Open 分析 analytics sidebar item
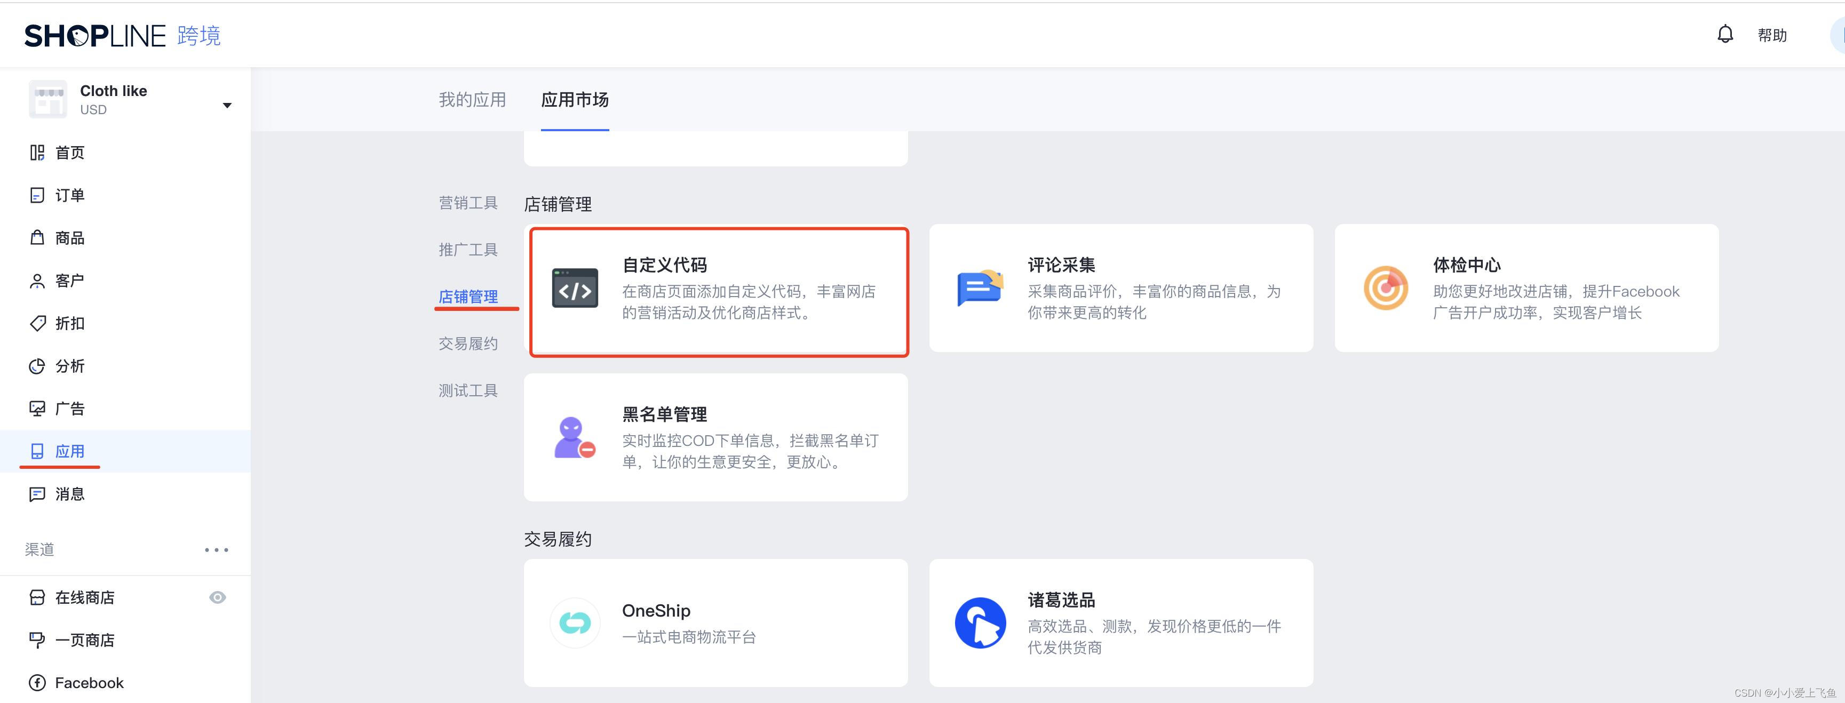 pos(69,366)
